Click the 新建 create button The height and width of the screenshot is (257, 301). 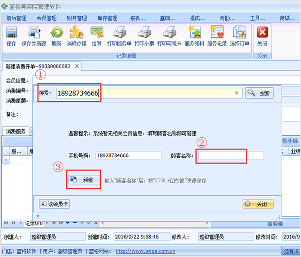tap(84, 180)
